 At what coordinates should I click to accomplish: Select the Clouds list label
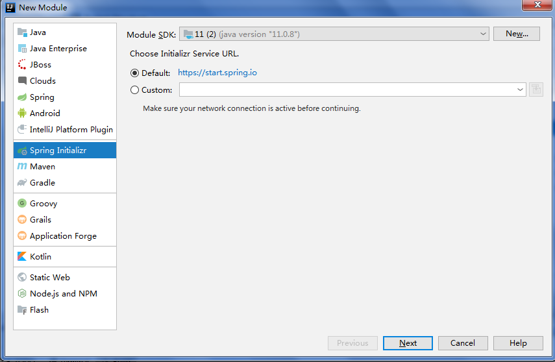click(43, 80)
